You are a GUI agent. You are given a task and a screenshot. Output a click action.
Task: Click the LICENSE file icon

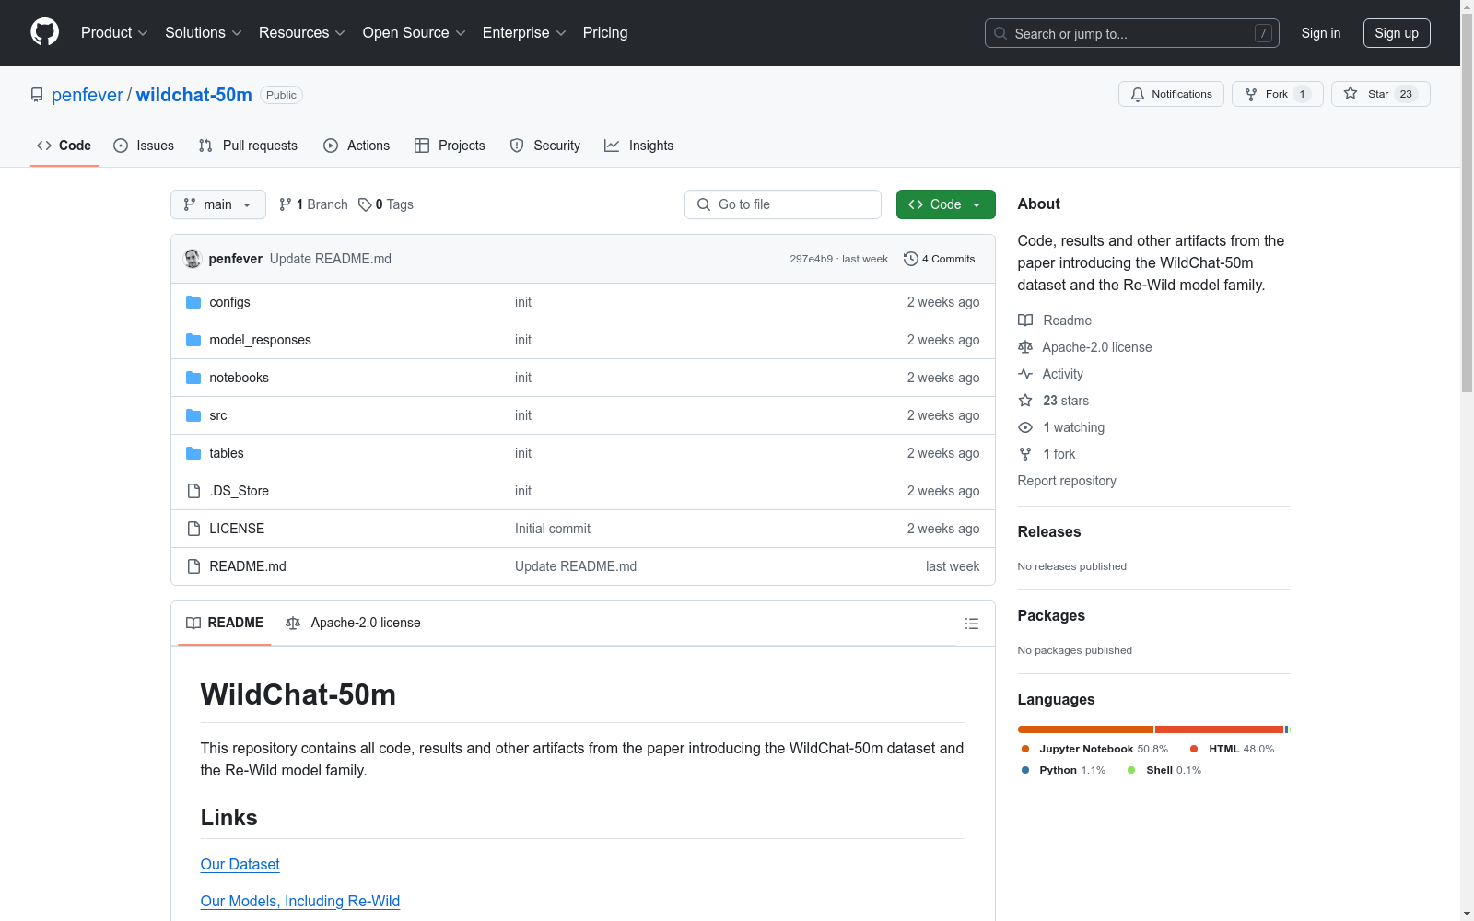(193, 529)
